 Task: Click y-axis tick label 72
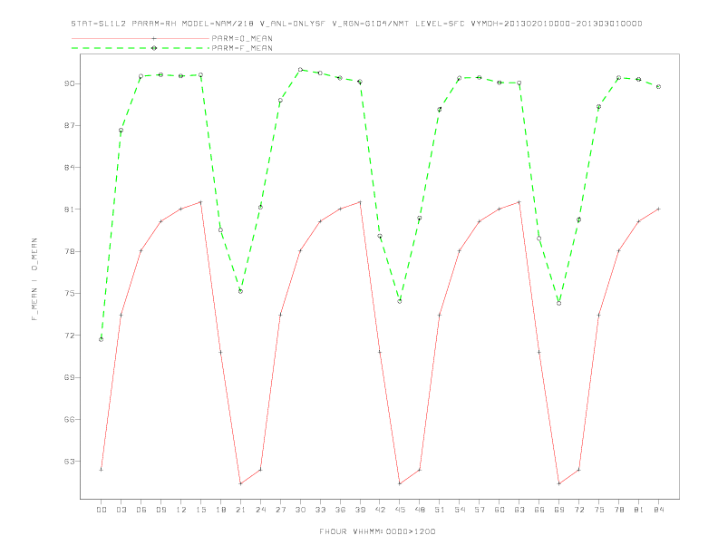(x=70, y=336)
